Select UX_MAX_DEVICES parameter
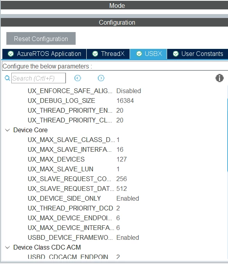The width and height of the screenshot is (228, 264). (56, 159)
